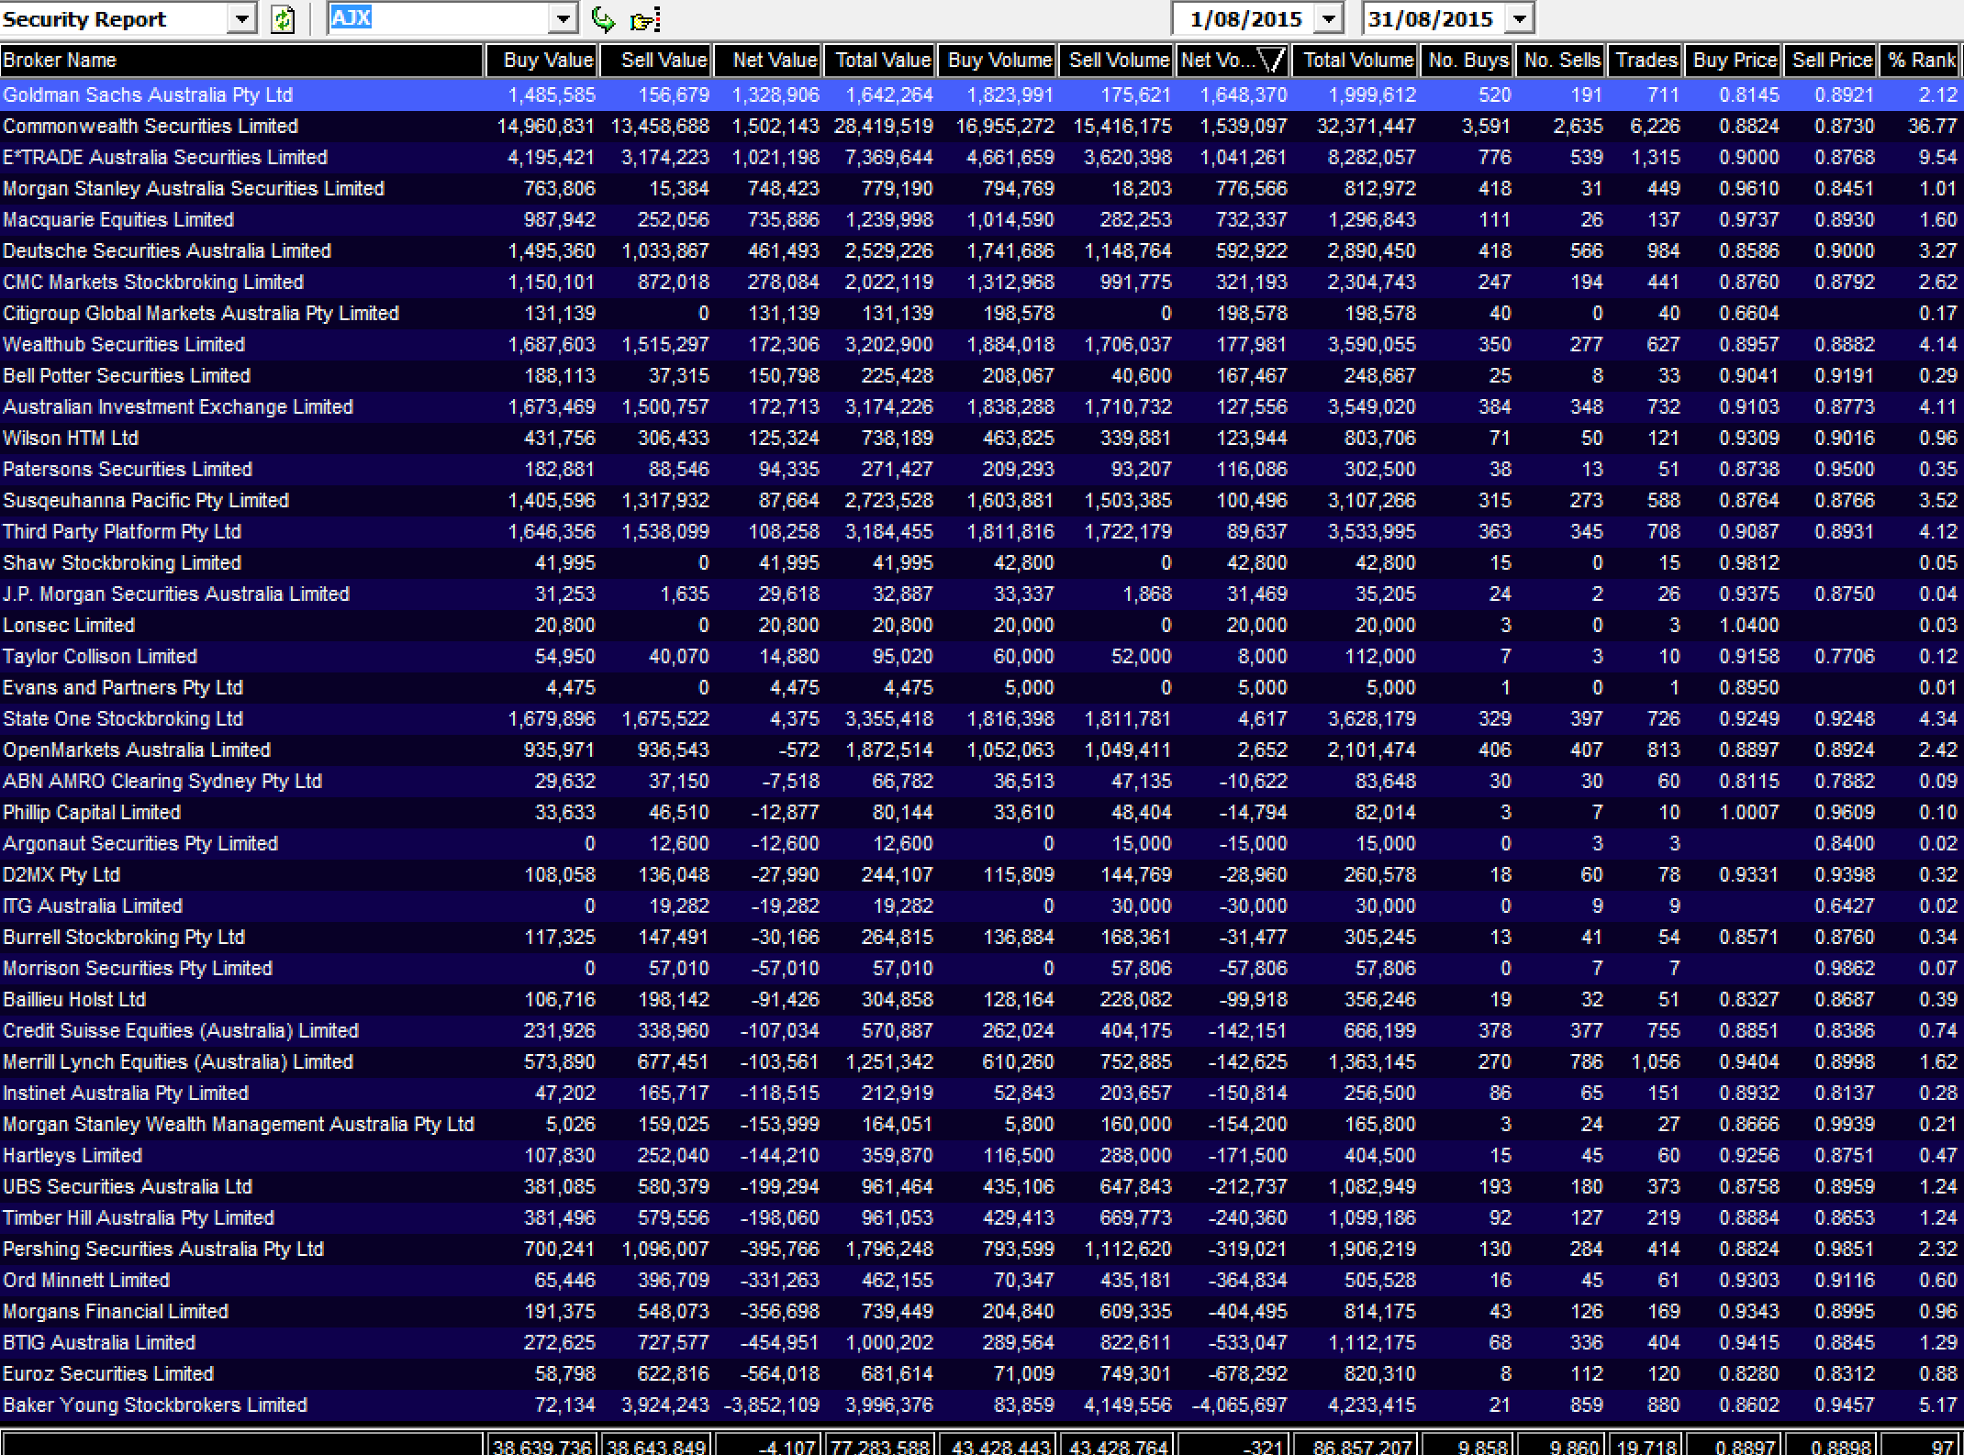Sort by Trades column header
Image resolution: width=1964 pixels, height=1455 pixels.
point(1645,61)
